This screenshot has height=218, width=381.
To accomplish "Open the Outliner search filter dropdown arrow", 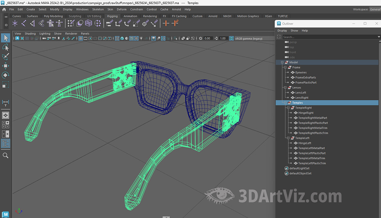I will pyautogui.click(x=379, y=37).
